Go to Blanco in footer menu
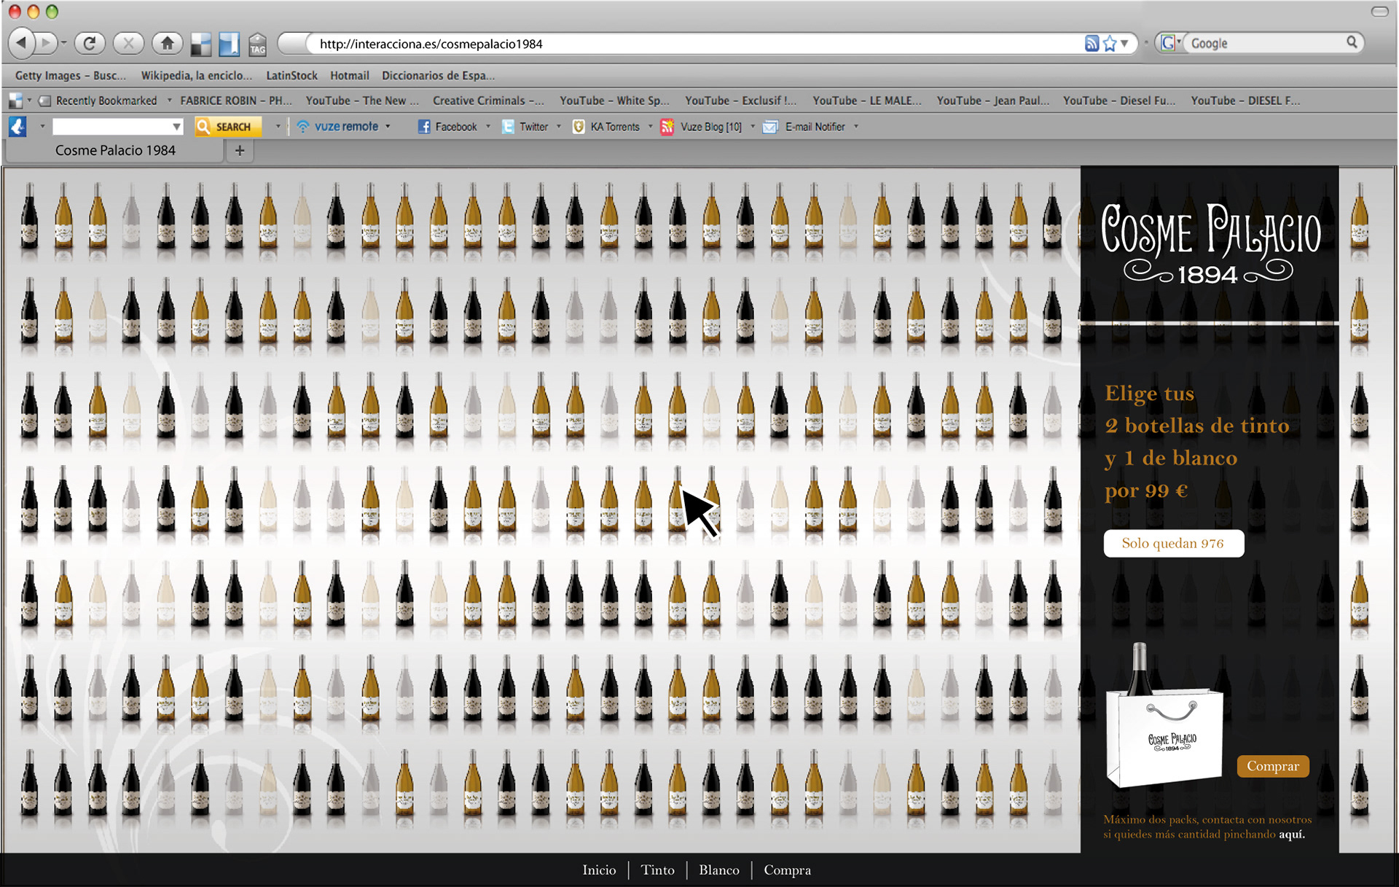 pos(718,870)
